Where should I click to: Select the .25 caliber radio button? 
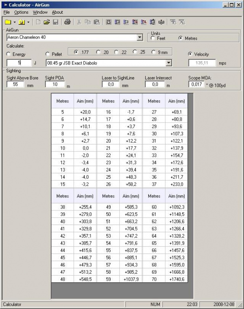[x=135, y=52]
